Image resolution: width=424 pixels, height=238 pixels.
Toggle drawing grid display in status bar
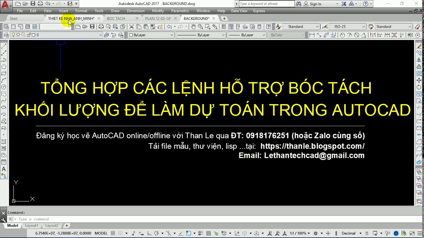point(113,233)
